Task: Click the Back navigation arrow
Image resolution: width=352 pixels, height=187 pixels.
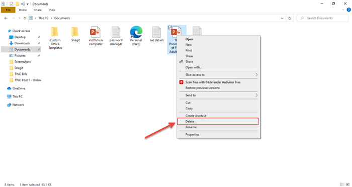Action: click(6, 18)
